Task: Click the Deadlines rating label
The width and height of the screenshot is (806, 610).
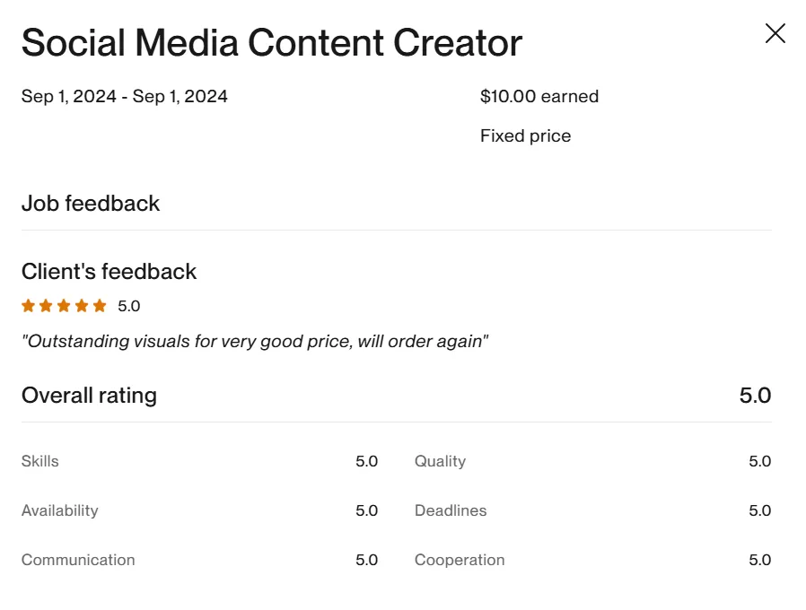Action: [x=451, y=510]
